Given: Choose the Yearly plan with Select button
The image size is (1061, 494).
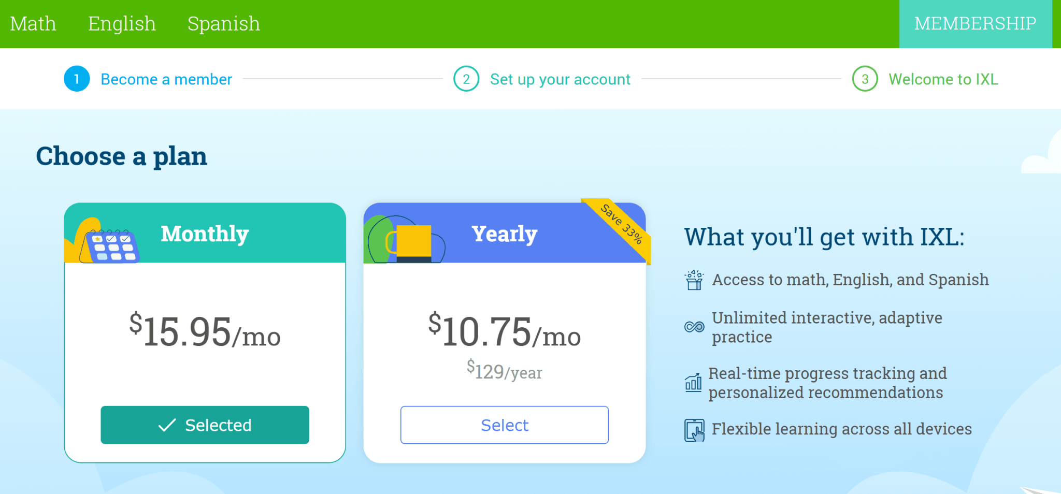Looking at the screenshot, I should [x=505, y=425].
